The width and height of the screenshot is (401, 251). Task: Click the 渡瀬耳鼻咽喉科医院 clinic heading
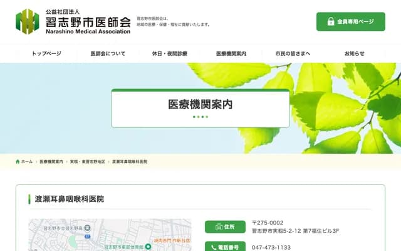(70, 199)
